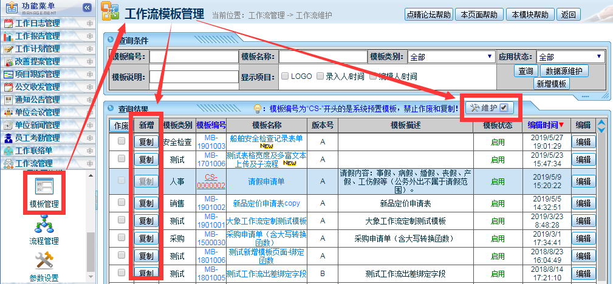Click the light bulb hint icon
This screenshot has width=613, height=284.
257,109
